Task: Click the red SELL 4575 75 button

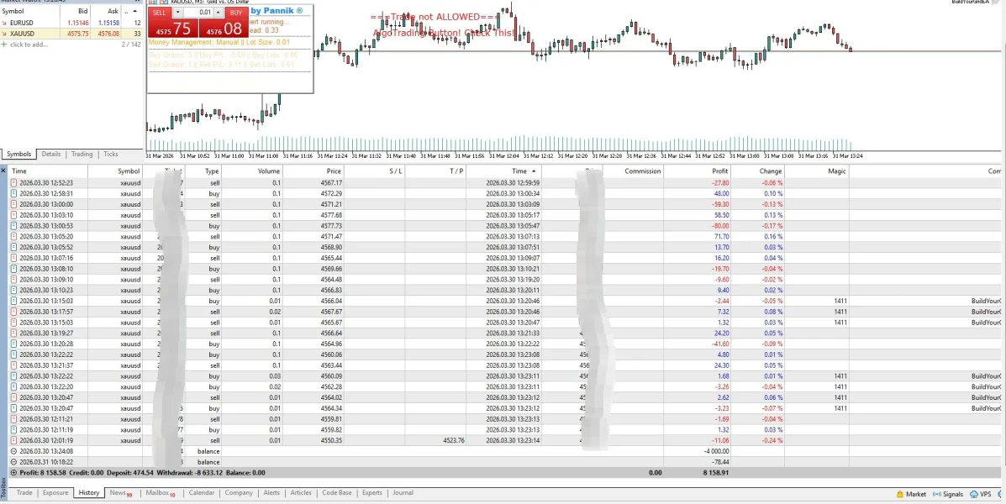Action: coord(173,28)
